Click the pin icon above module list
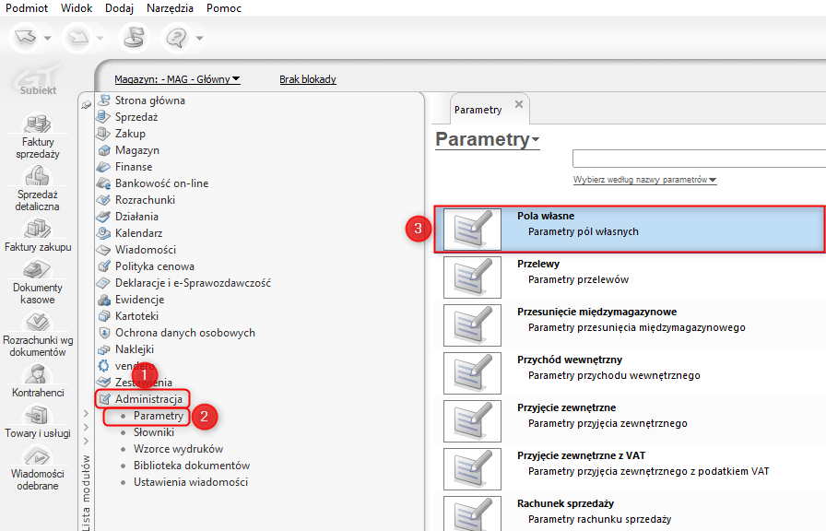 [87, 105]
